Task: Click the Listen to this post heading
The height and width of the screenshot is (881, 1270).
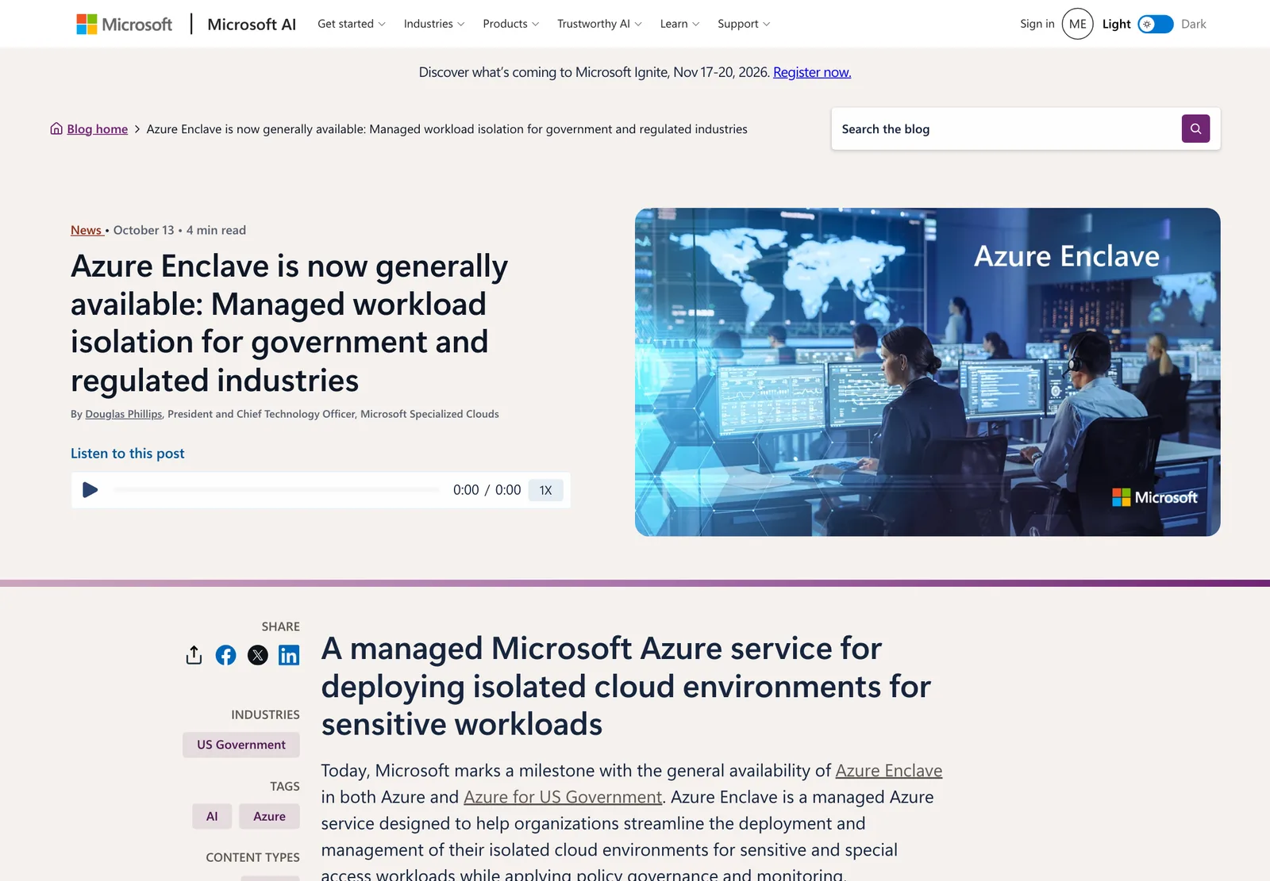Action: 127,454
